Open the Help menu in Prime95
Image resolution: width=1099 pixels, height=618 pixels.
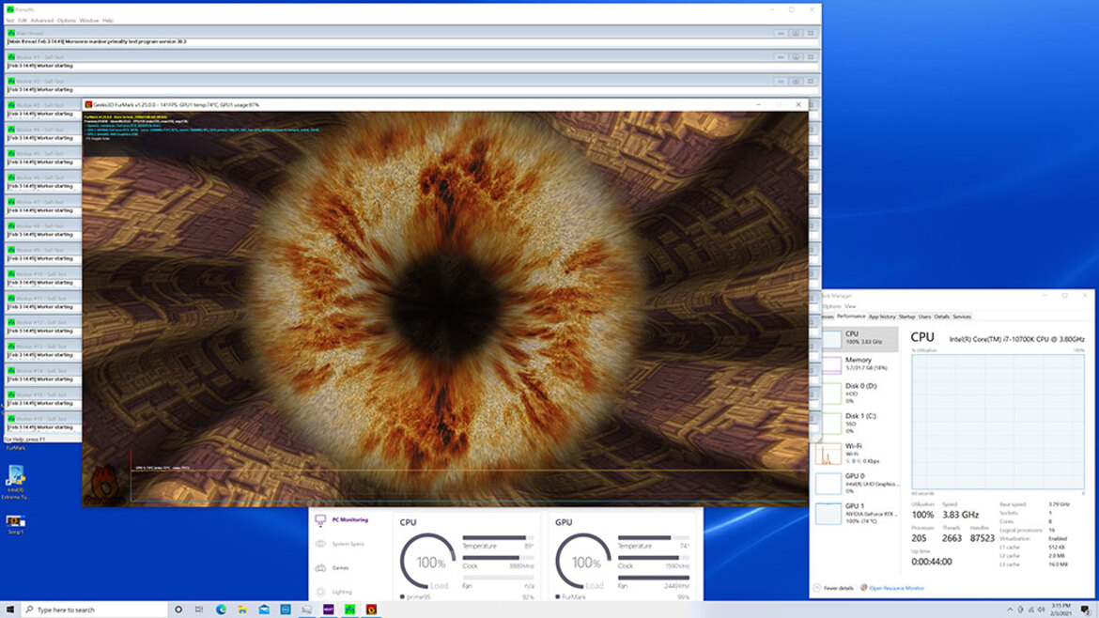[x=108, y=21]
